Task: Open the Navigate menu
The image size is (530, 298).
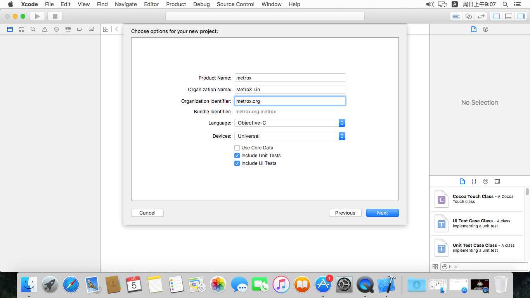Action: coord(126,4)
